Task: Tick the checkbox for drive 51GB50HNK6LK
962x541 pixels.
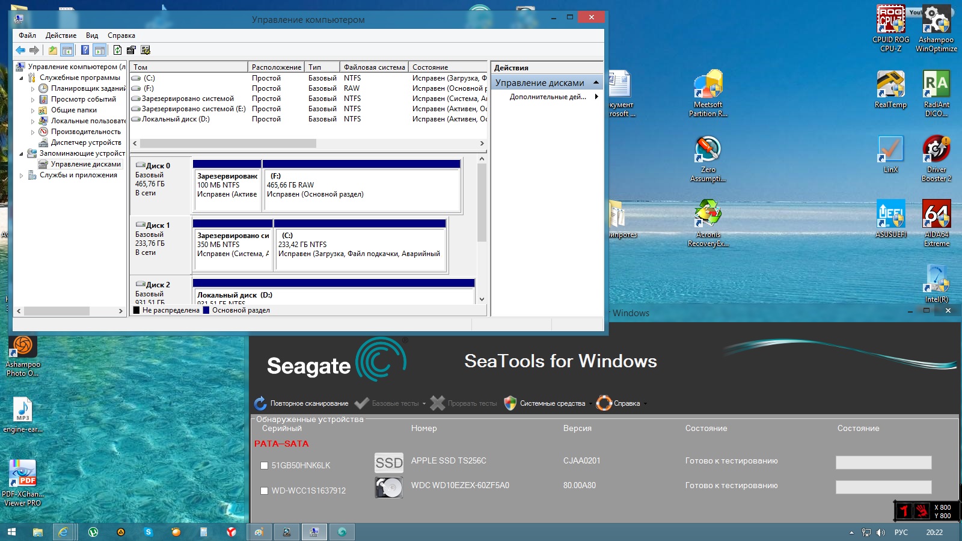Action: pyautogui.click(x=264, y=465)
